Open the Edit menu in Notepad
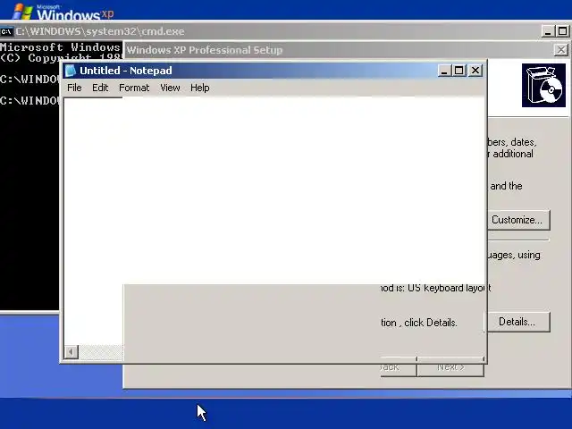Image resolution: width=572 pixels, height=429 pixels. tap(100, 88)
